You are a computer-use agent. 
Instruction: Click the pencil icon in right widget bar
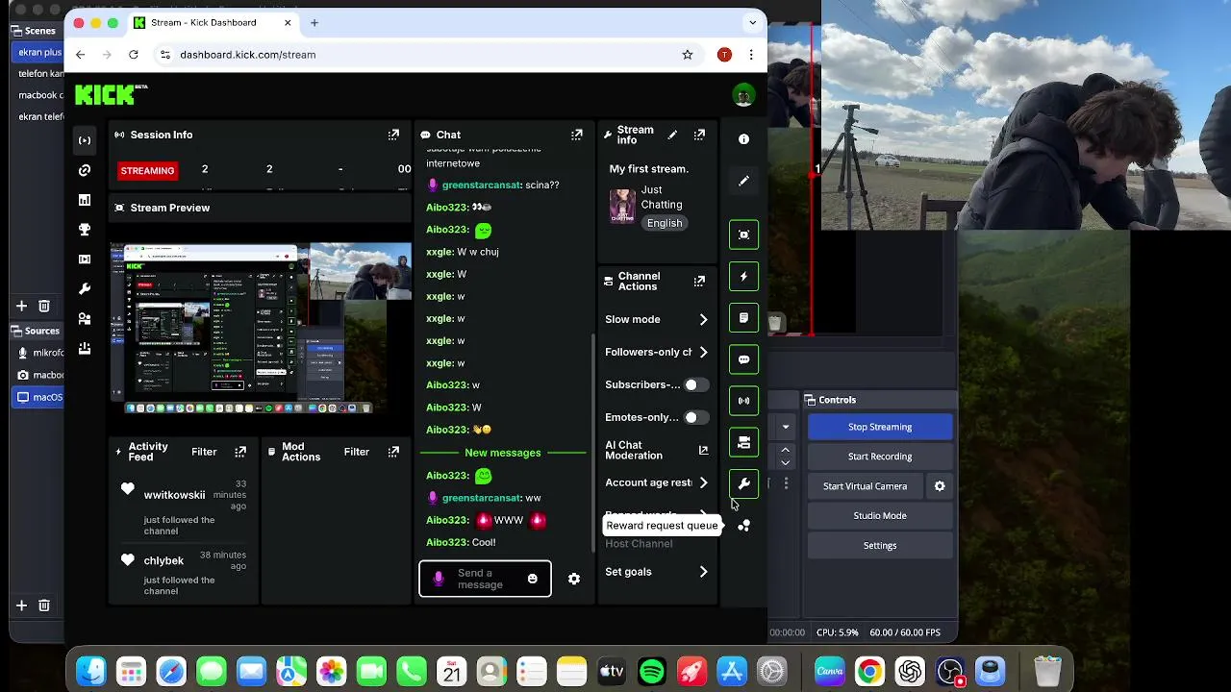(743, 181)
